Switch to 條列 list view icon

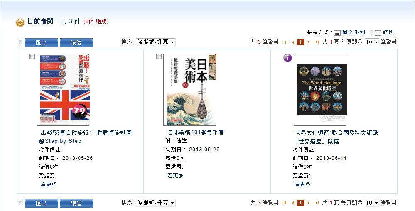point(378,33)
